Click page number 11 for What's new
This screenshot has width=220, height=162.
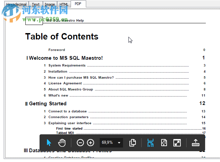point(203,96)
